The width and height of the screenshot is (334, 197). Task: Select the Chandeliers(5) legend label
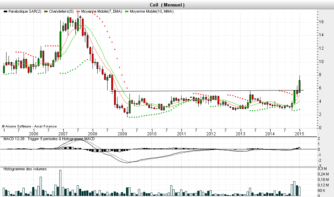point(62,12)
